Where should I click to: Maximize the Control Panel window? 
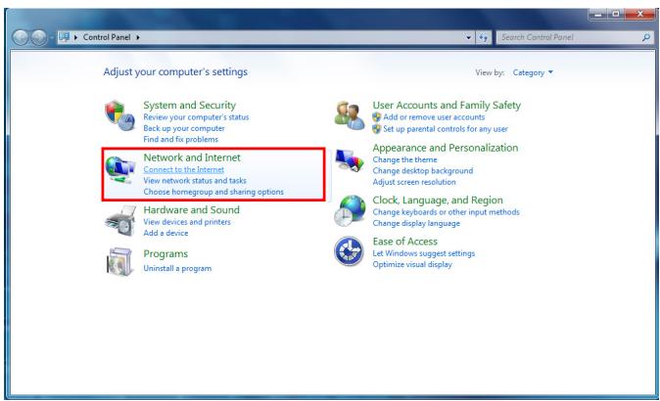(x=616, y=14)
